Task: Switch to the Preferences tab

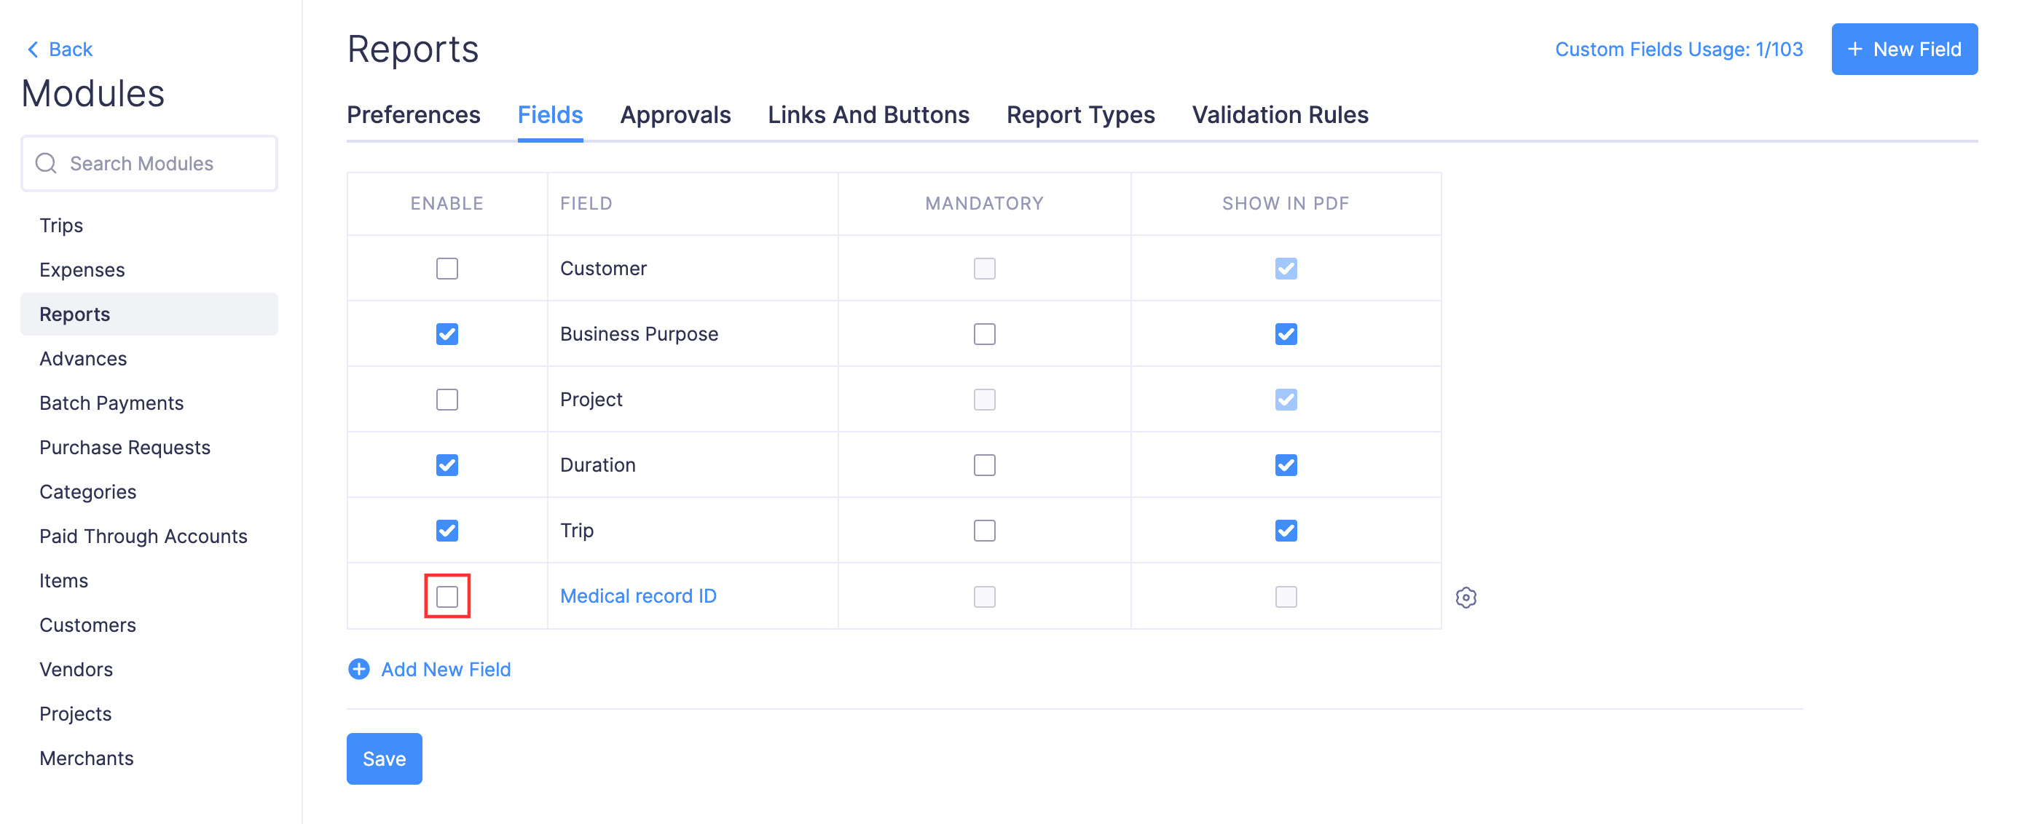Action: (x=413, y=114)
